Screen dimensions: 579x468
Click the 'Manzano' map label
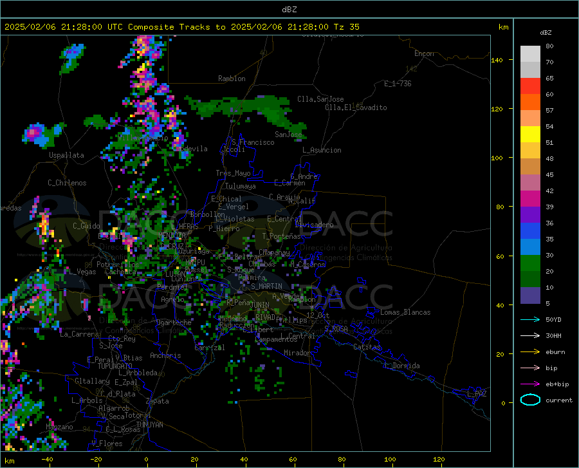[x=59, y=427]
